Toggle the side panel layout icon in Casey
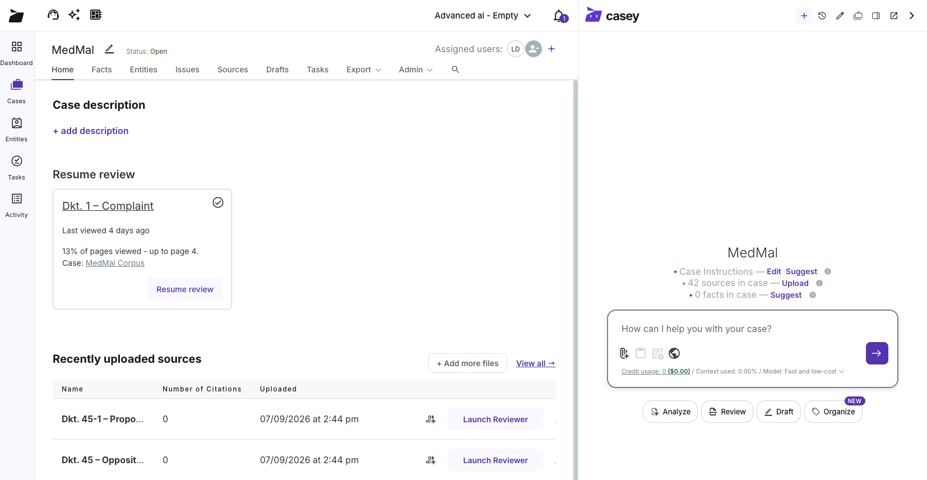The height and width of the screenshot is (480, 927). click(876, 16)
